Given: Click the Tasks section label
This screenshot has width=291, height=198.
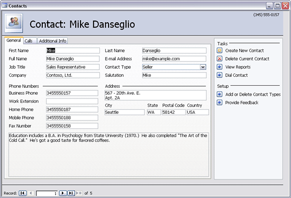Looking at the screenshot, I should [222, 43].
